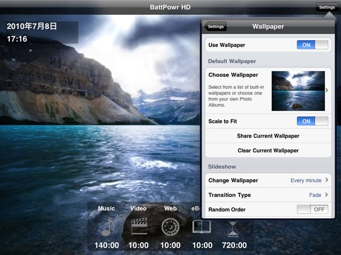The height and width of the screenshot is (255, 341).
Task: Open Settings button in top bar
Action: 327,7
